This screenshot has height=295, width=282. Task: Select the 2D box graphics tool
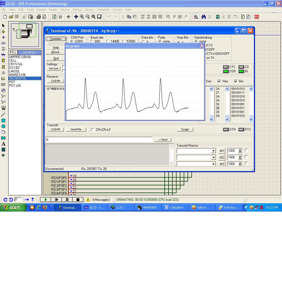3,121
